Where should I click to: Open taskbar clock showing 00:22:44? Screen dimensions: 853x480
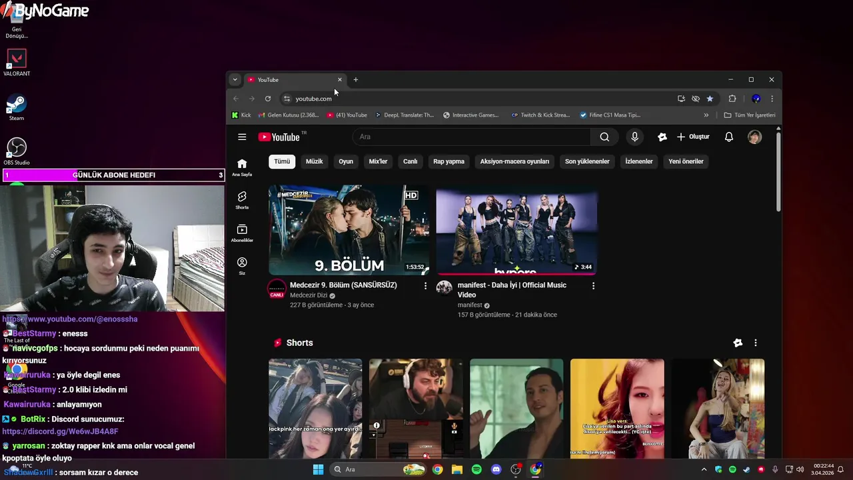824,469
